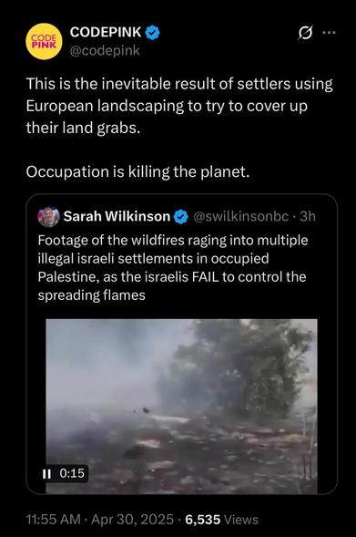View the 6,535 Views analytics
The width and height of the screenshot is (356, 537).
tap(222, 520)
